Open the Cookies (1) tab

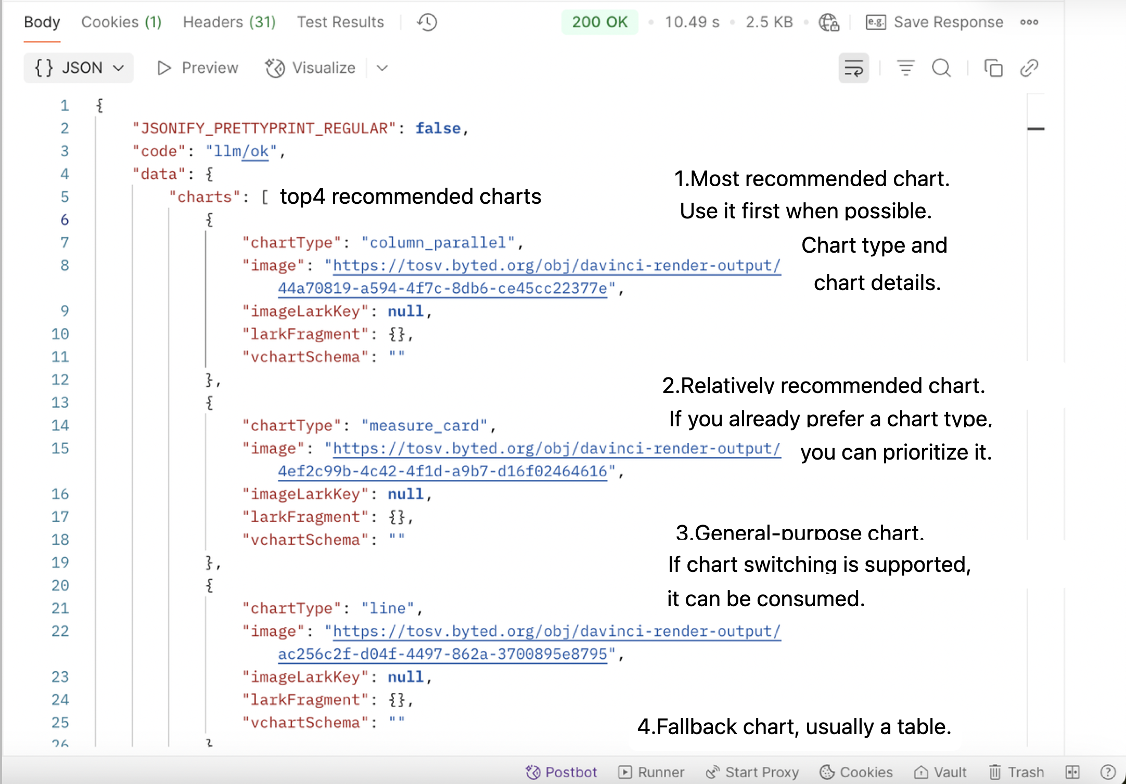(x=121, y=22)
